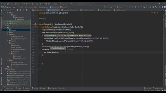Viewport: 166px width, 93px height.
Task: Select MainActivity file in project tree
Action: (x=19, y=19)
